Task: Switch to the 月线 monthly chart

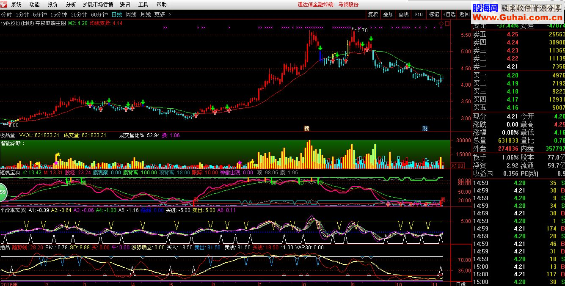Action: coord(146,14)
